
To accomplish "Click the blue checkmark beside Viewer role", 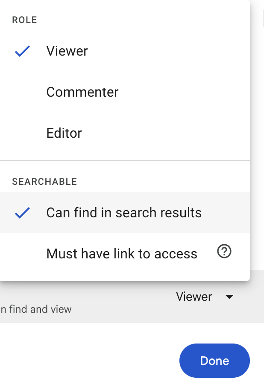I will coord(22,51).
